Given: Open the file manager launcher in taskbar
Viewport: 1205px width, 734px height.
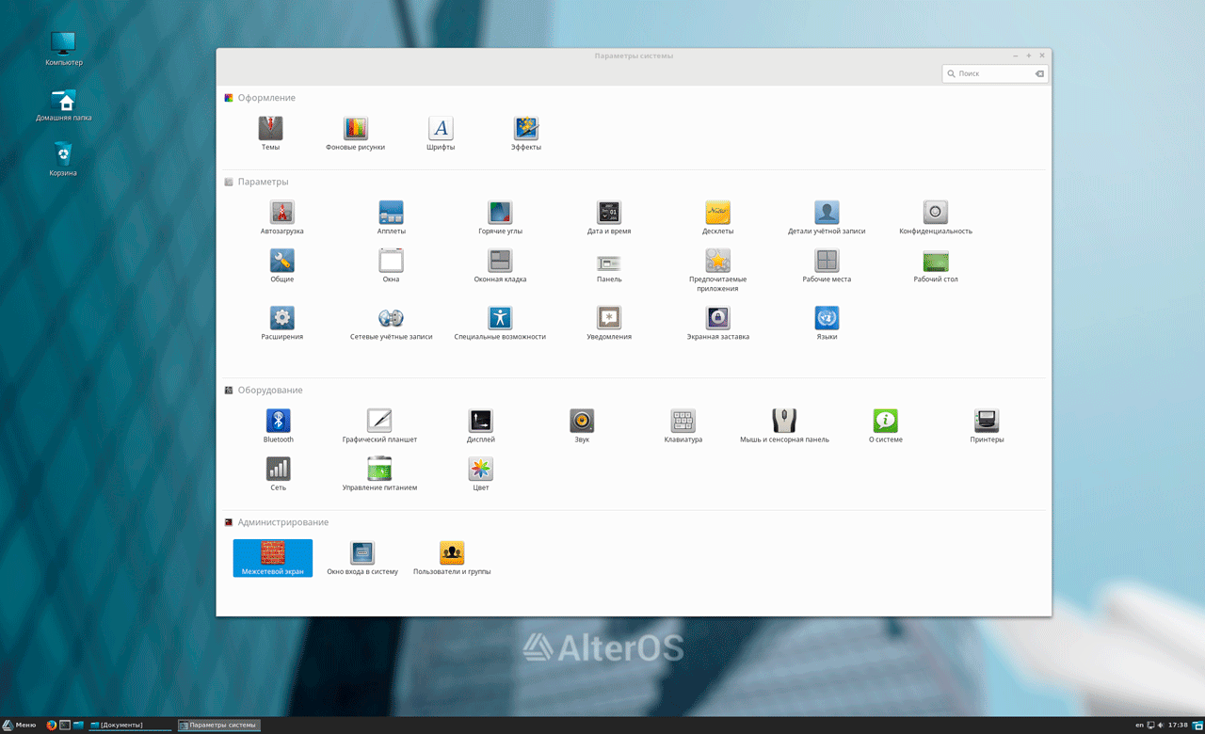Looking at the screenshot, I should pos(78,725).
